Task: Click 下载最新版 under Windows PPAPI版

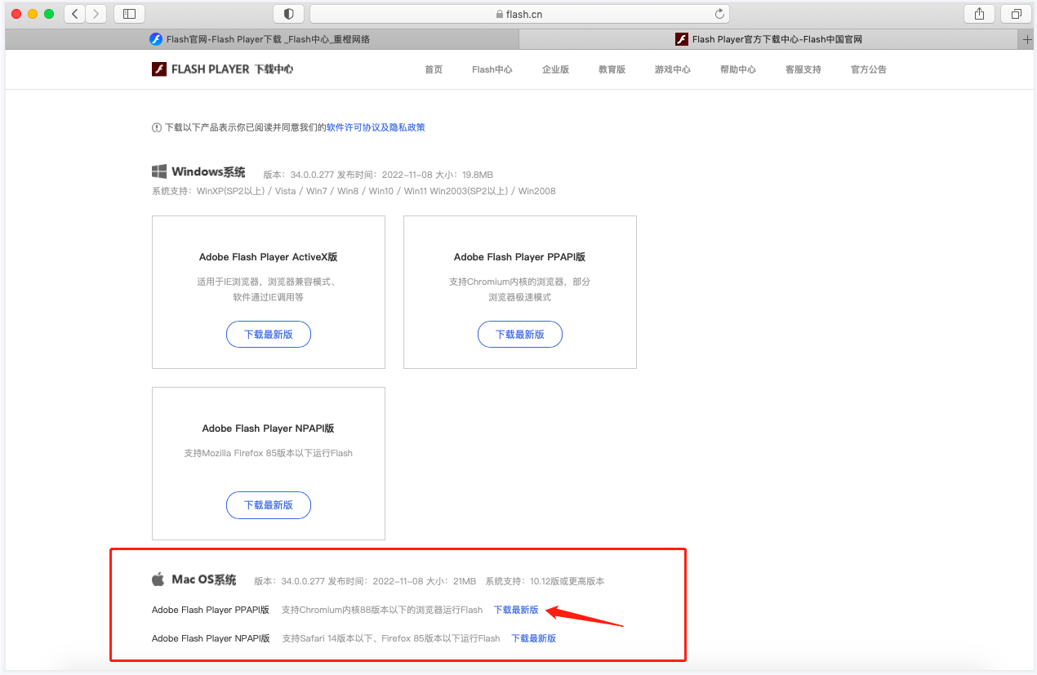Action: (x=520, y=335)
